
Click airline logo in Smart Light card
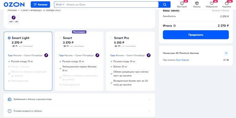click(46, 55)
